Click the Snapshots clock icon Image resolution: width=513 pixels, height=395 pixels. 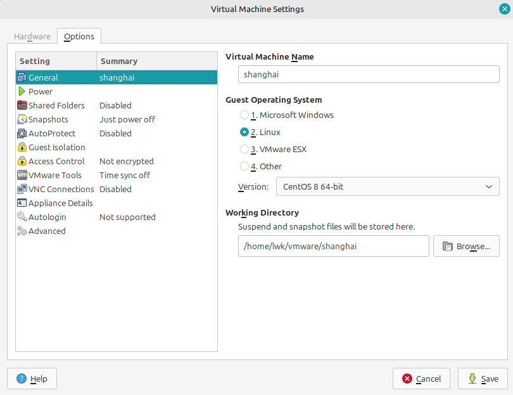pyautogui.click(x=22, y=119)
